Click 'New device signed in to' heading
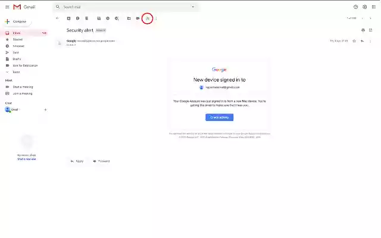Viewport: 381px width, 238px height. click(x=220, y=80)
